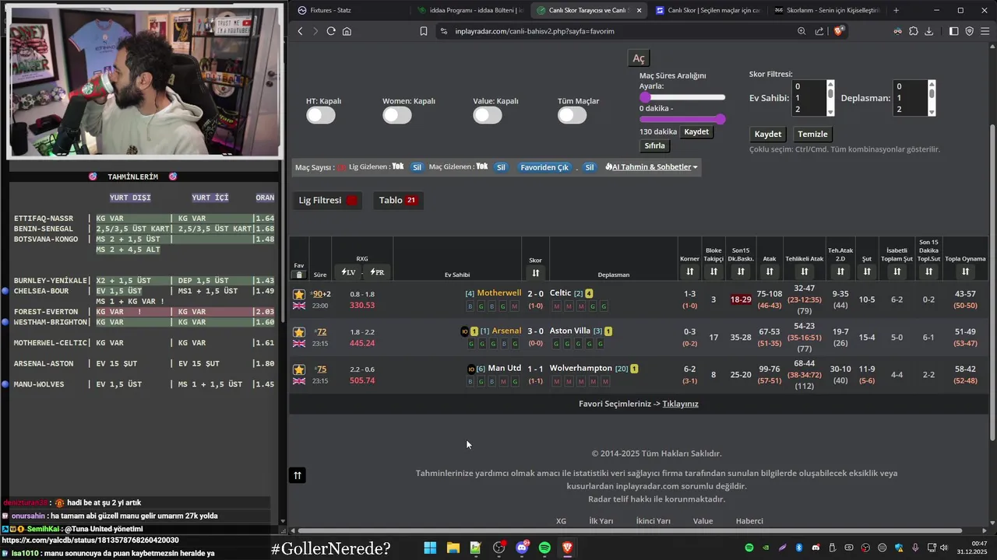Open a new browser tab
This screenshot has width=997, height=560.
(896, 10)
